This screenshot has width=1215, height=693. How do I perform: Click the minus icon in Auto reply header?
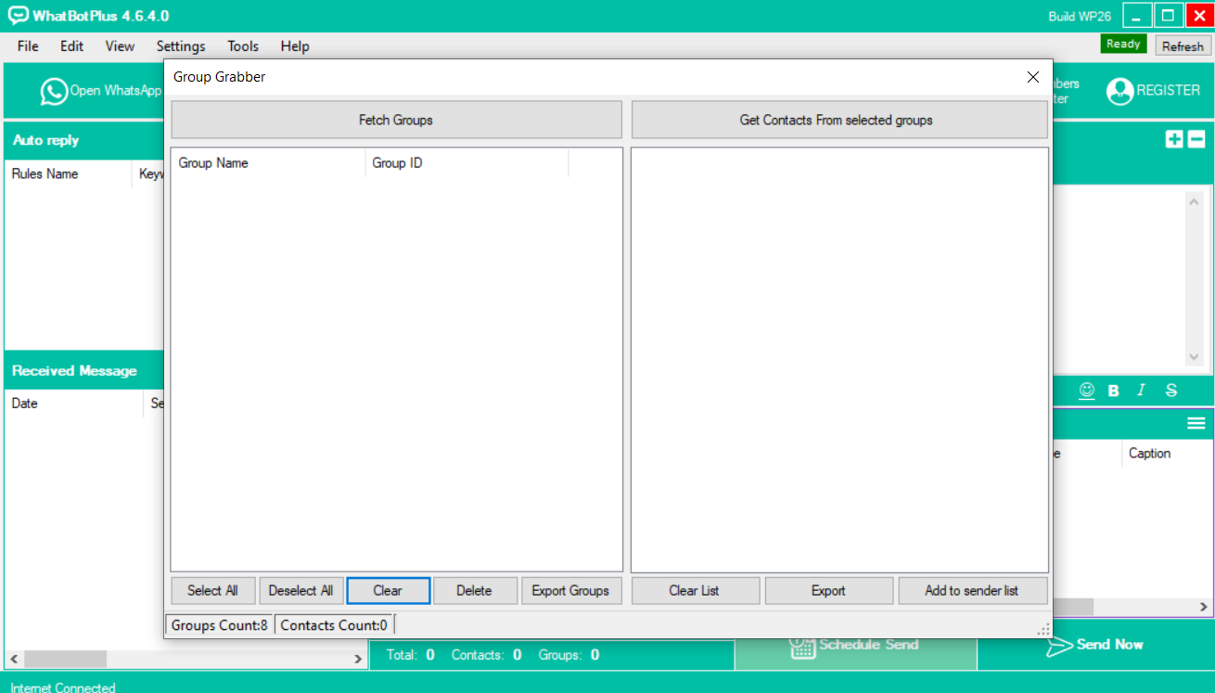1196,139
